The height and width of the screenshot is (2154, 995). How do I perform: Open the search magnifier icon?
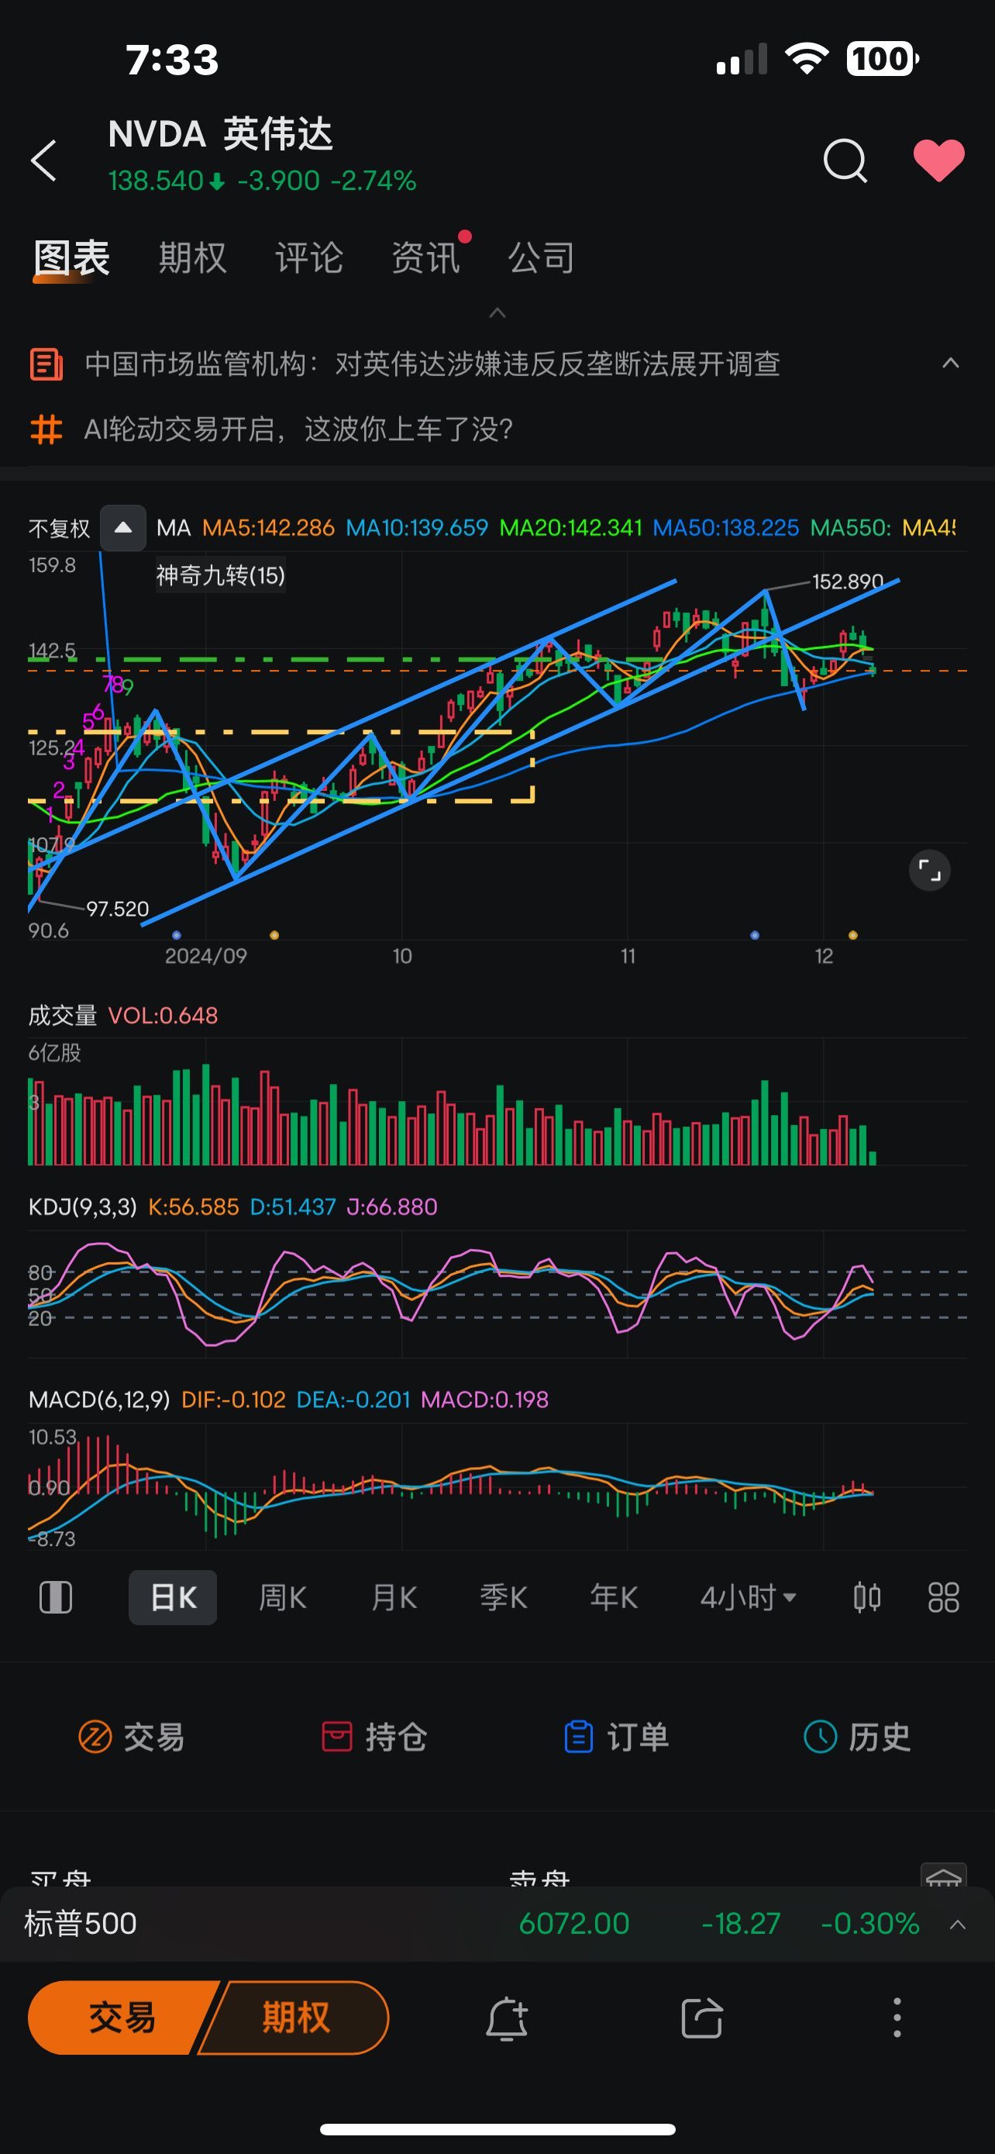pos(845,160)
